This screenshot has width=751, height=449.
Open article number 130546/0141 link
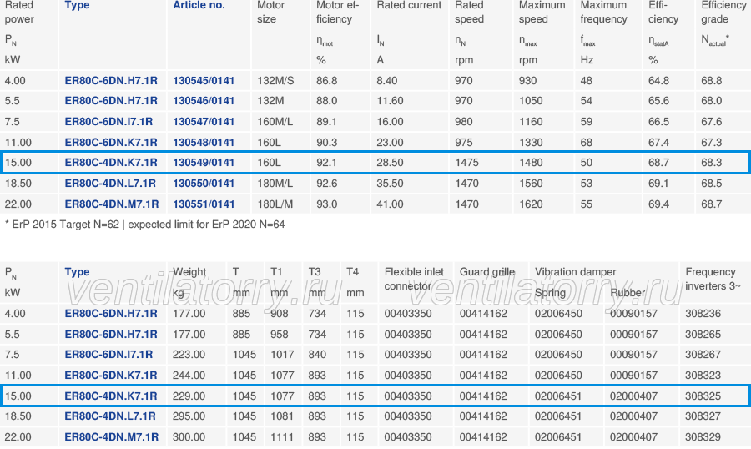click(204, 101)
